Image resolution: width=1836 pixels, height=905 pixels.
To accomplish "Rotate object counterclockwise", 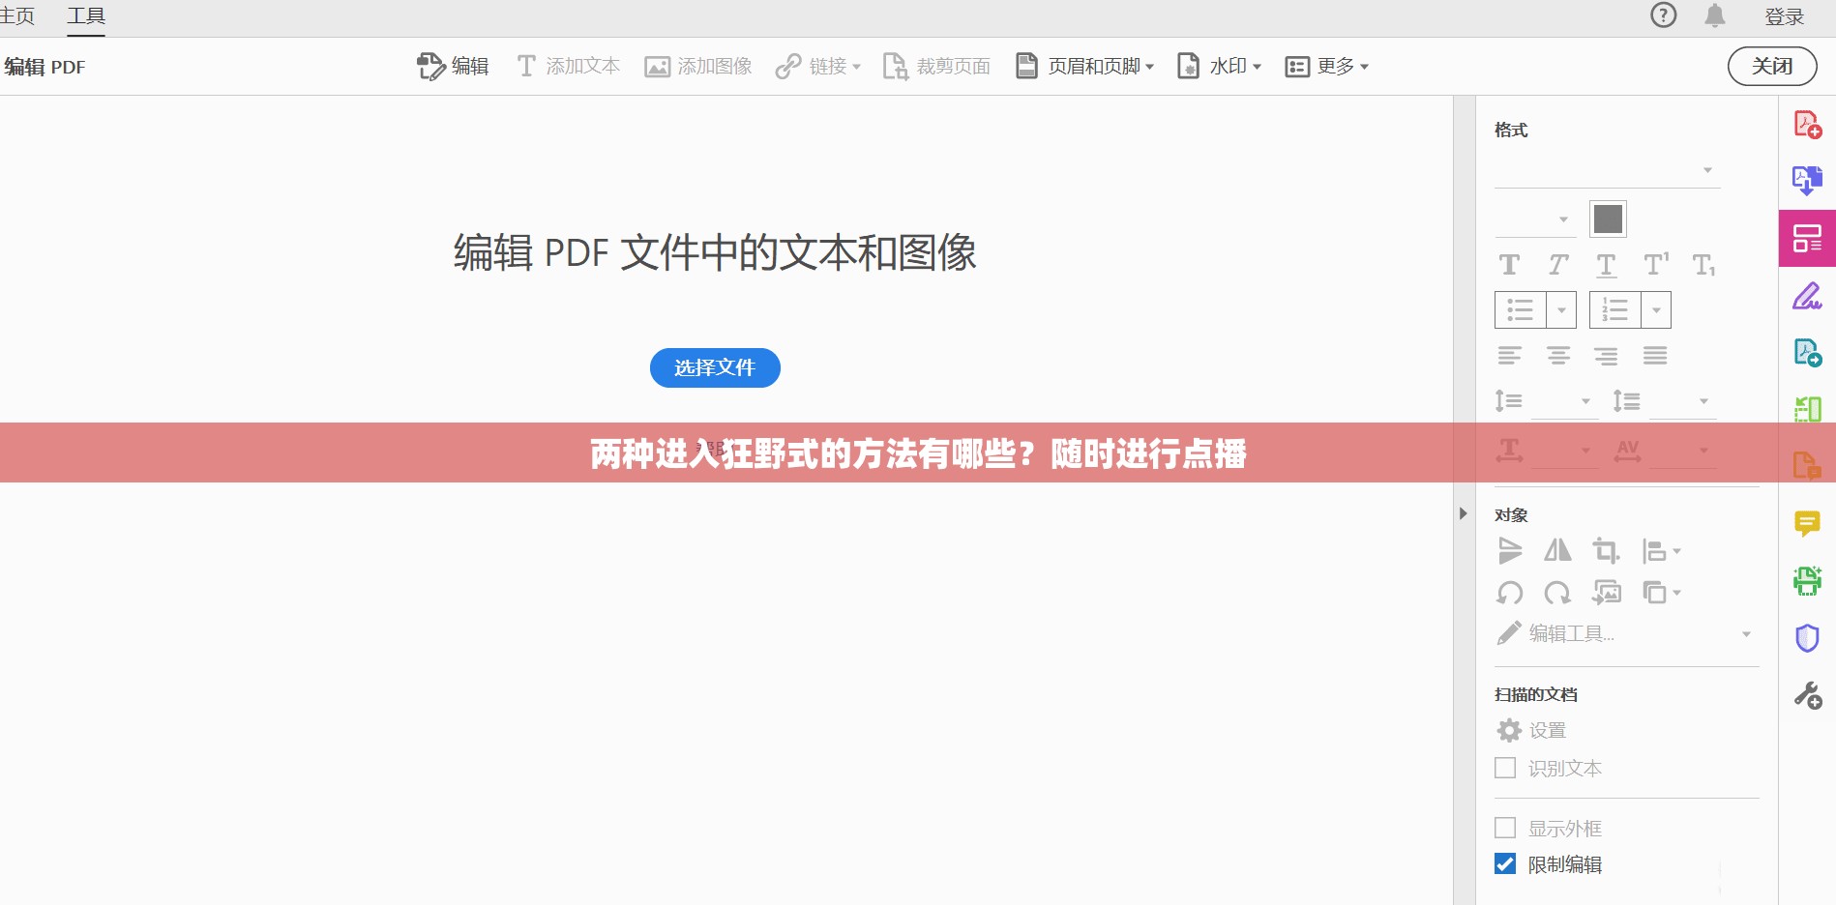I will [1509, 593].
